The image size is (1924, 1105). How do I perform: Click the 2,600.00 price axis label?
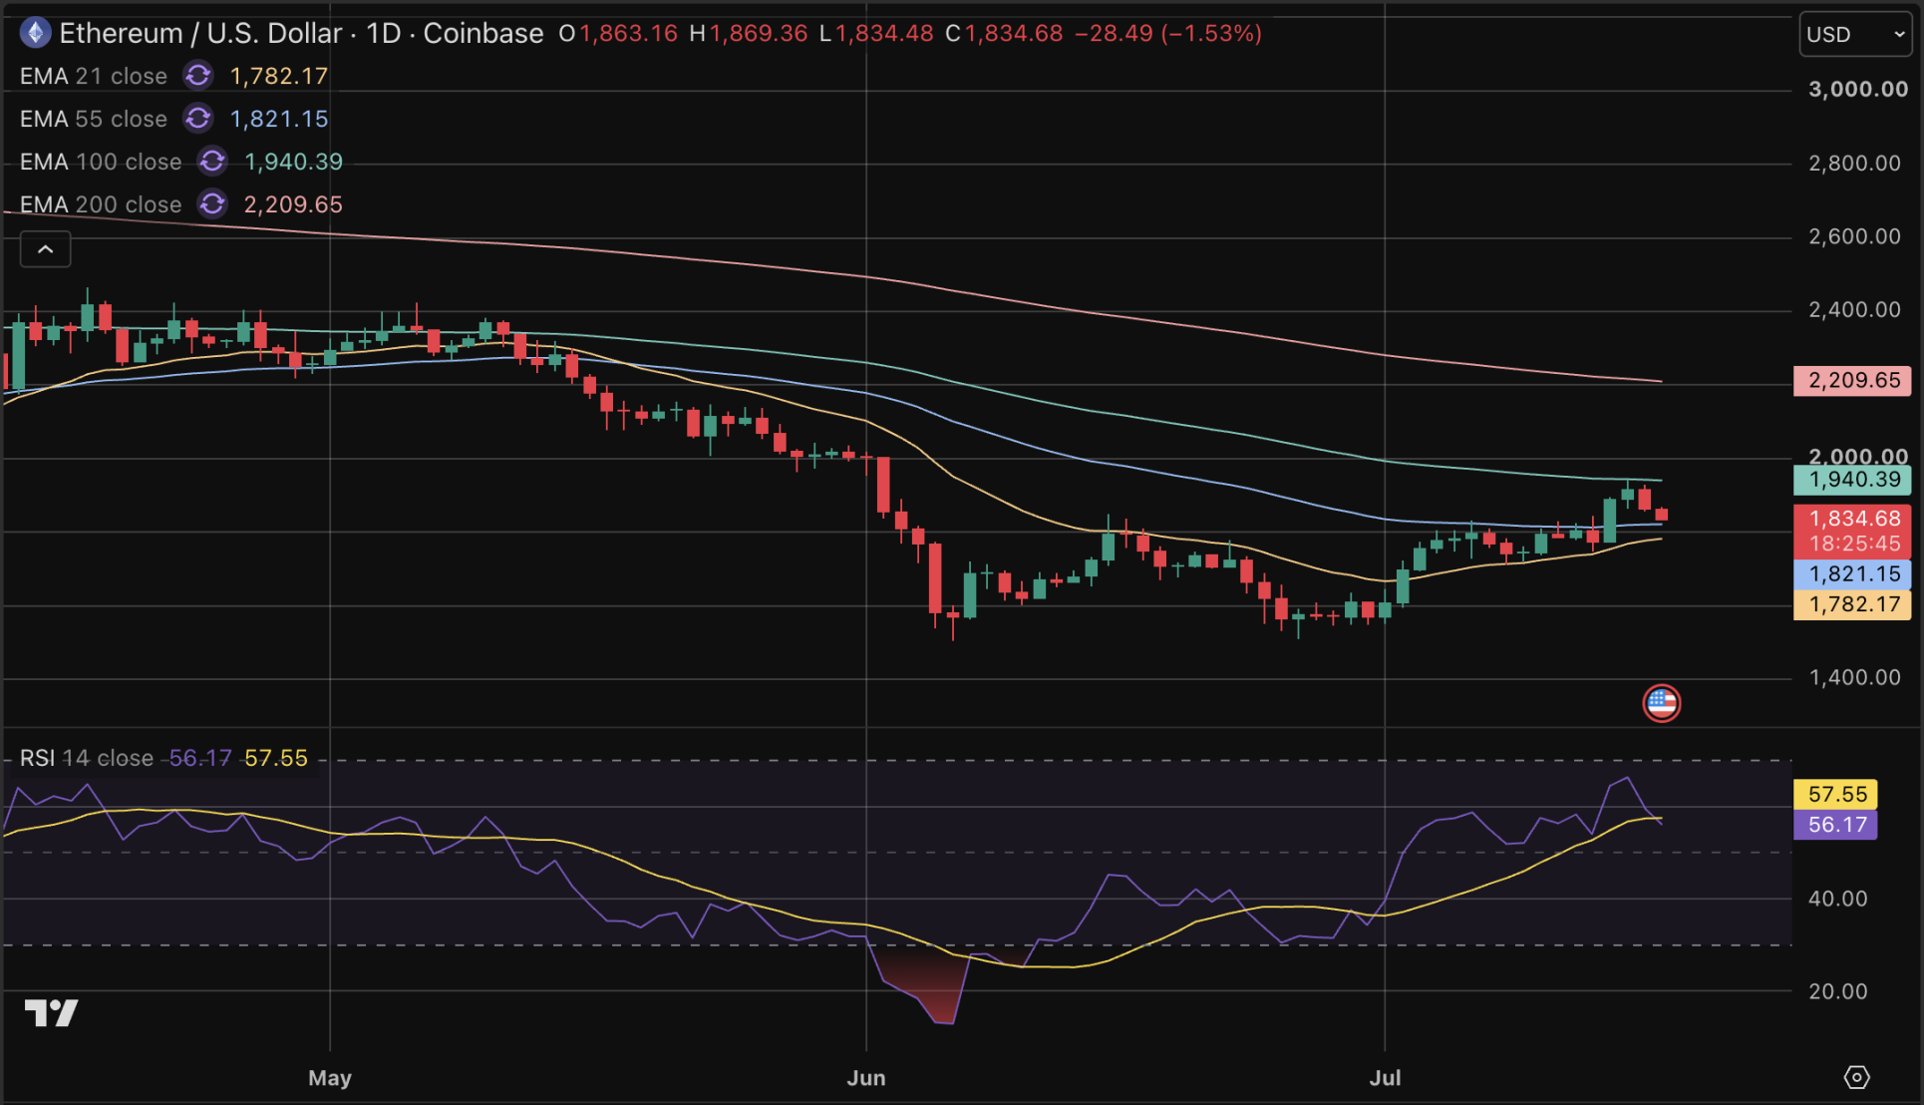point(1854,237)
